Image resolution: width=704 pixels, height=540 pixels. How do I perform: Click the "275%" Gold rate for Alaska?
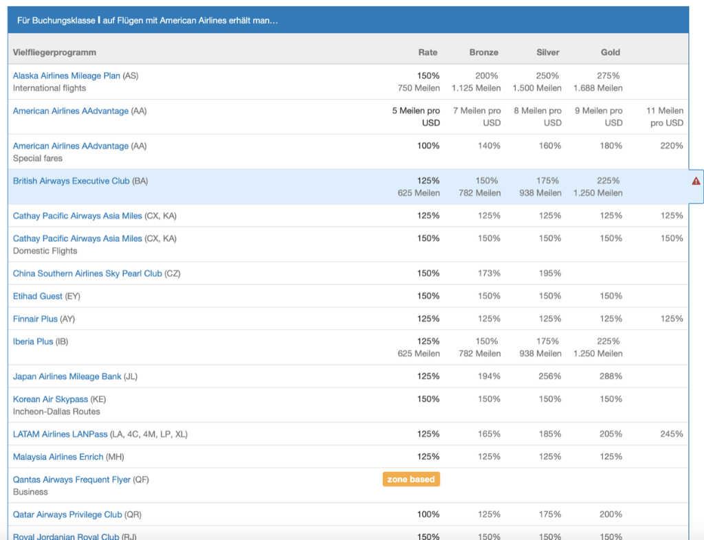[608, 76]
